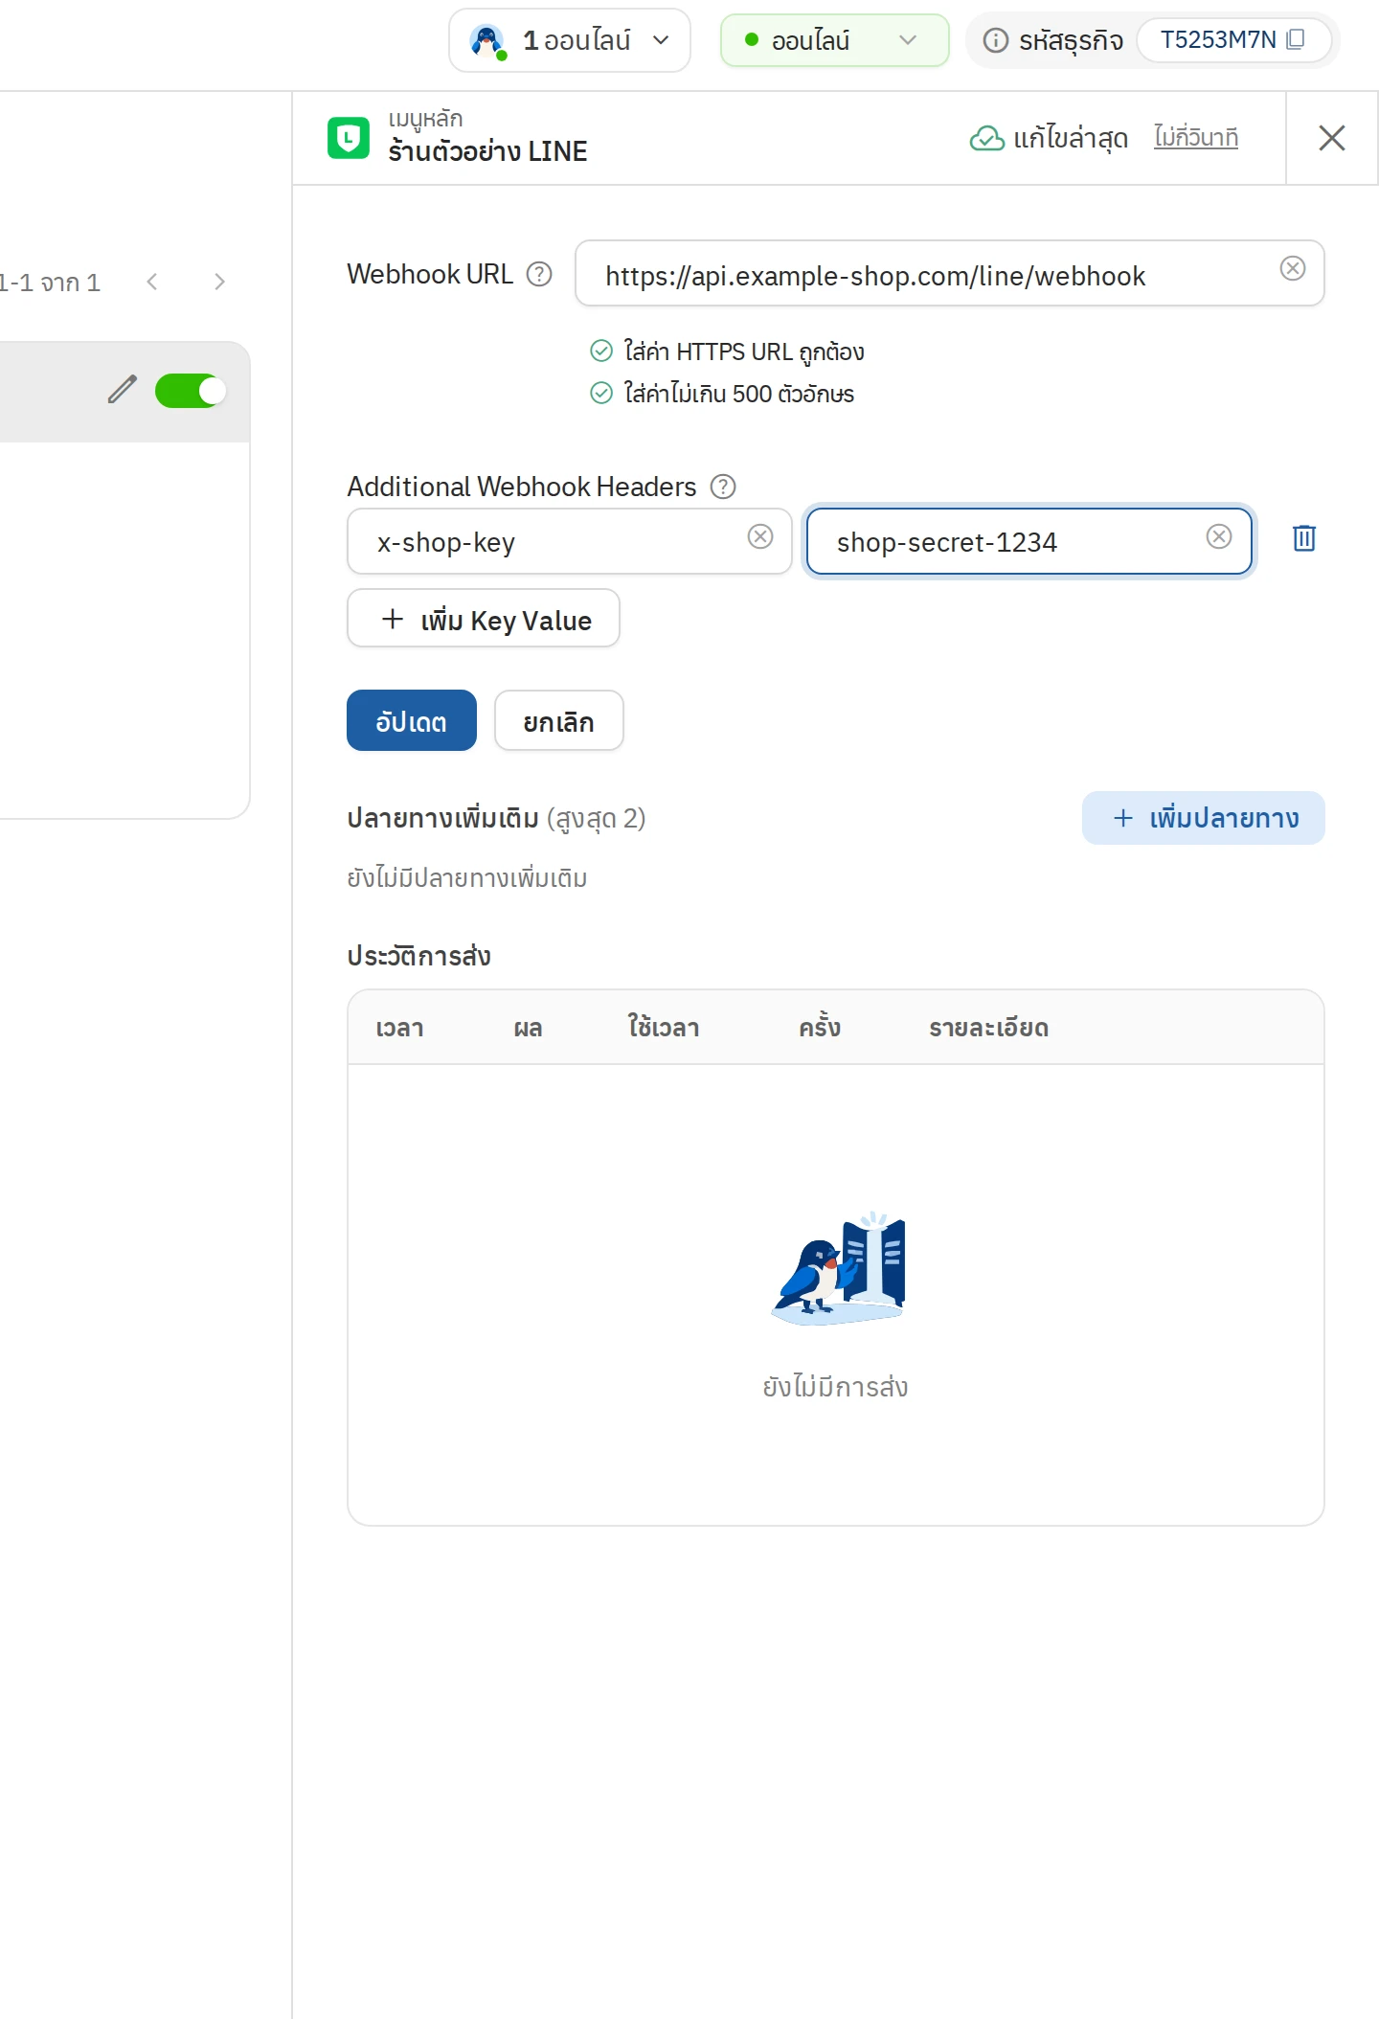Click the x-shop-key header key field
This screenshot has width=1379, height=2019.
(x=569, y=541)
